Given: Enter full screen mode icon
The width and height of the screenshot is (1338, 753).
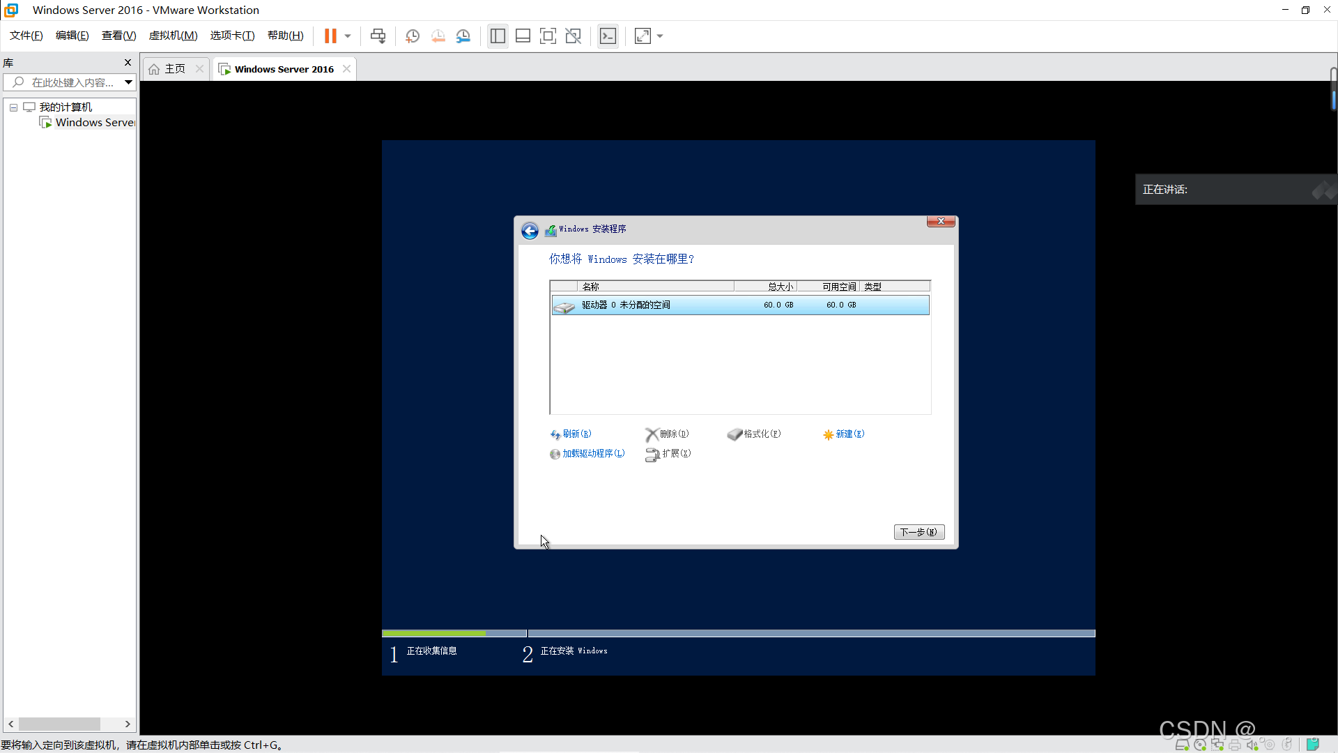Looking at the screenshot, I should tap(548, 36).
